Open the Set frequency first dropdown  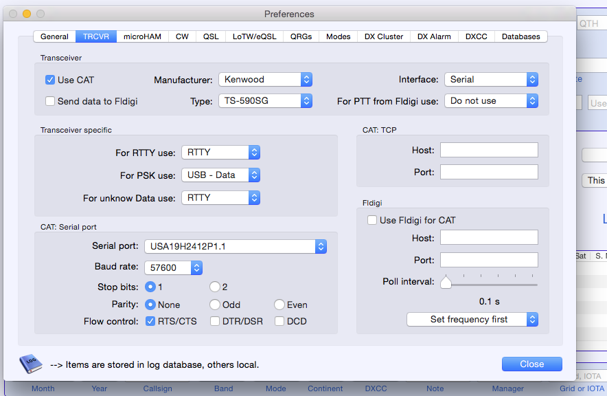[x=472, y=319]
